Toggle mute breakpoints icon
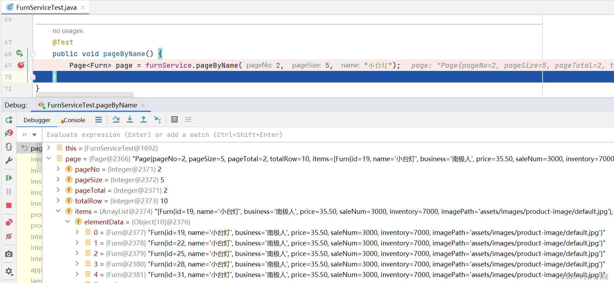The width and height of the screenshot is (614, 283). click(9, 236)
